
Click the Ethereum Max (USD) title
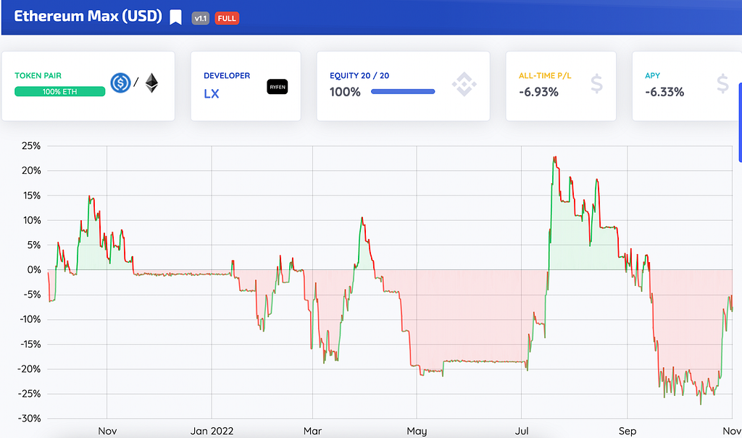[x=88, y=16]
